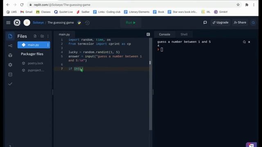Click line 4 lucky random.randint code
Viewport: 262px width, 147px height.
(x=94, y=52)
